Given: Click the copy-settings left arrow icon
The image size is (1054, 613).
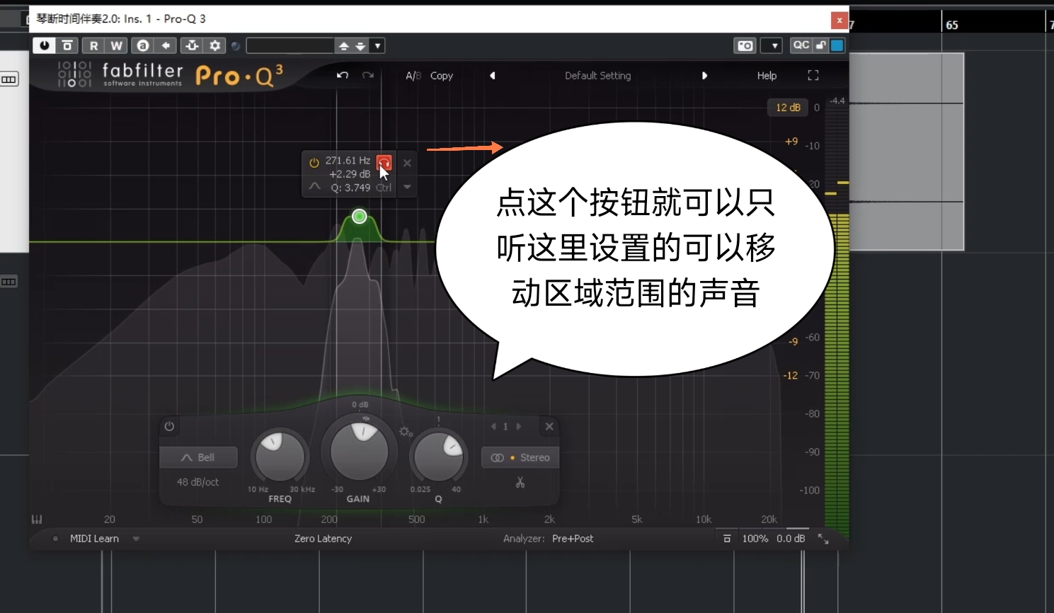Looking at the screenshot, I should (166, 45).
